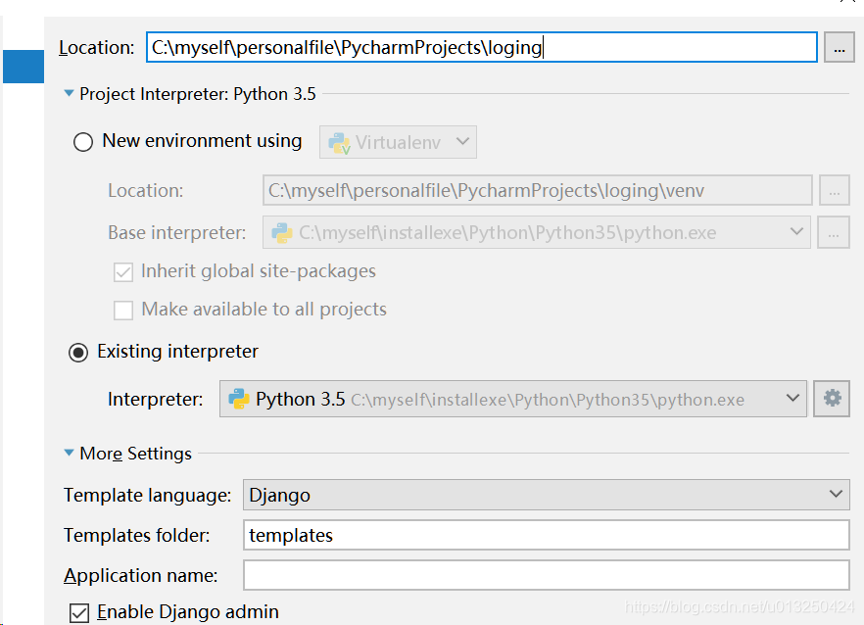
Task: Toggle Inherit global site-packages checkbox
Action: (123, 272)
